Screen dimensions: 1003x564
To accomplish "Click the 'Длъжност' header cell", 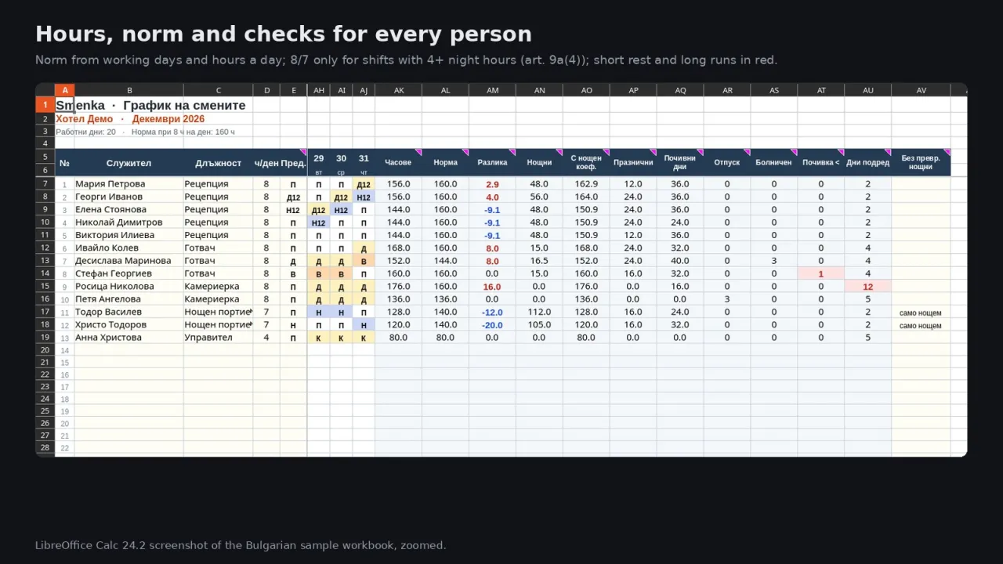I will (218, 163).
